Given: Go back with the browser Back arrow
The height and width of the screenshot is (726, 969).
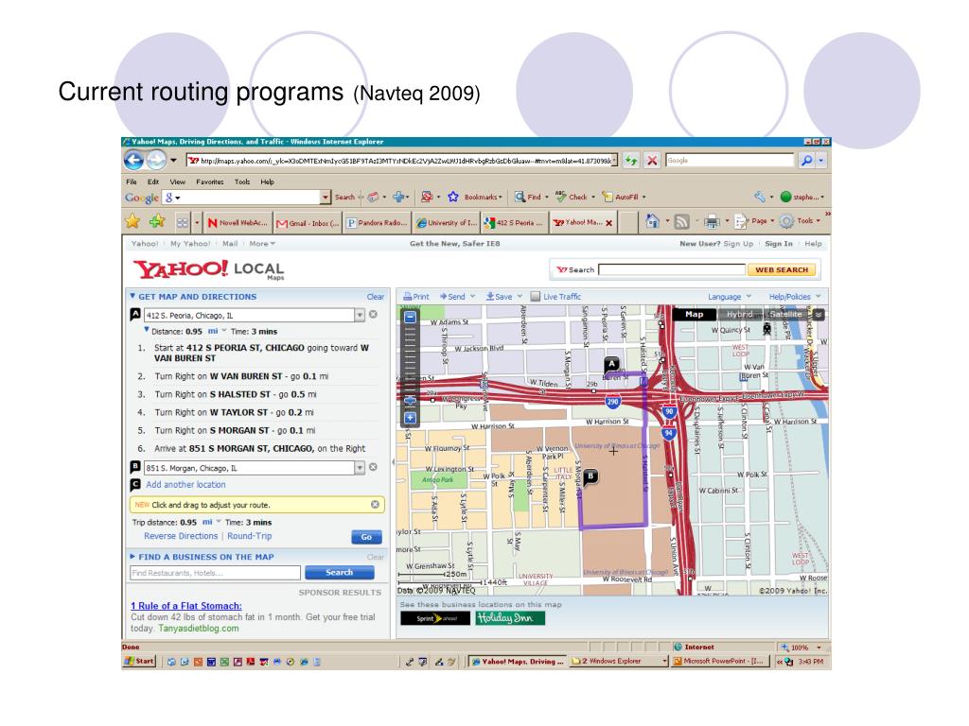Looking at the screenshot, I should [x=134, y=161].
